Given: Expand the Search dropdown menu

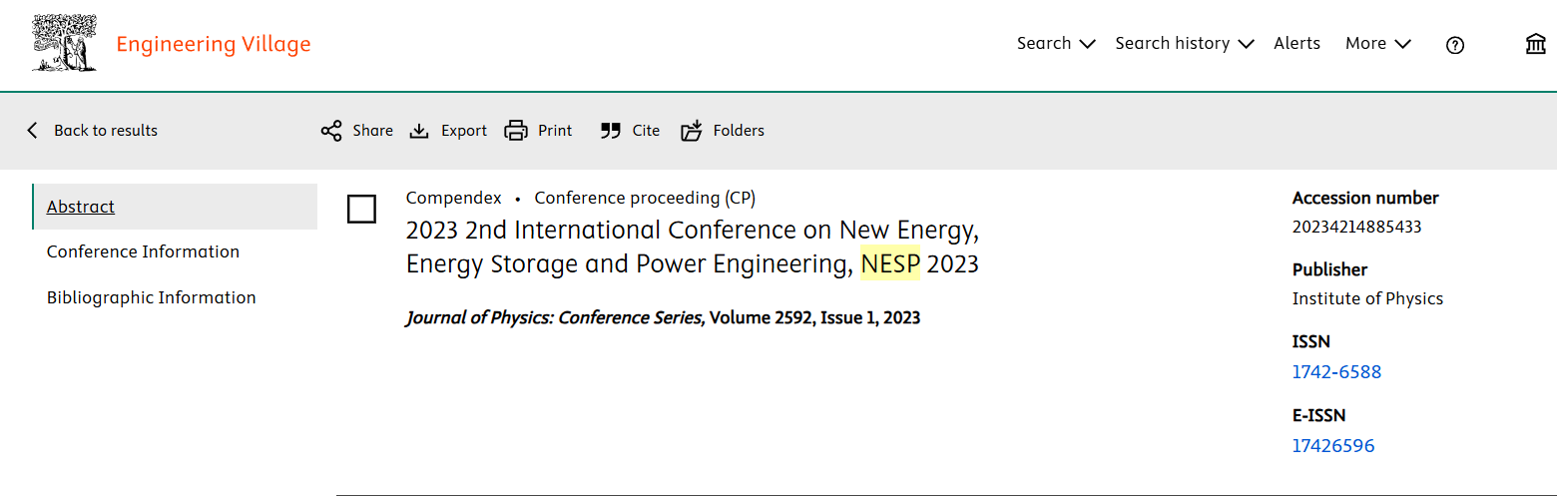Looking at the screenshot, I should [1056, 44].
